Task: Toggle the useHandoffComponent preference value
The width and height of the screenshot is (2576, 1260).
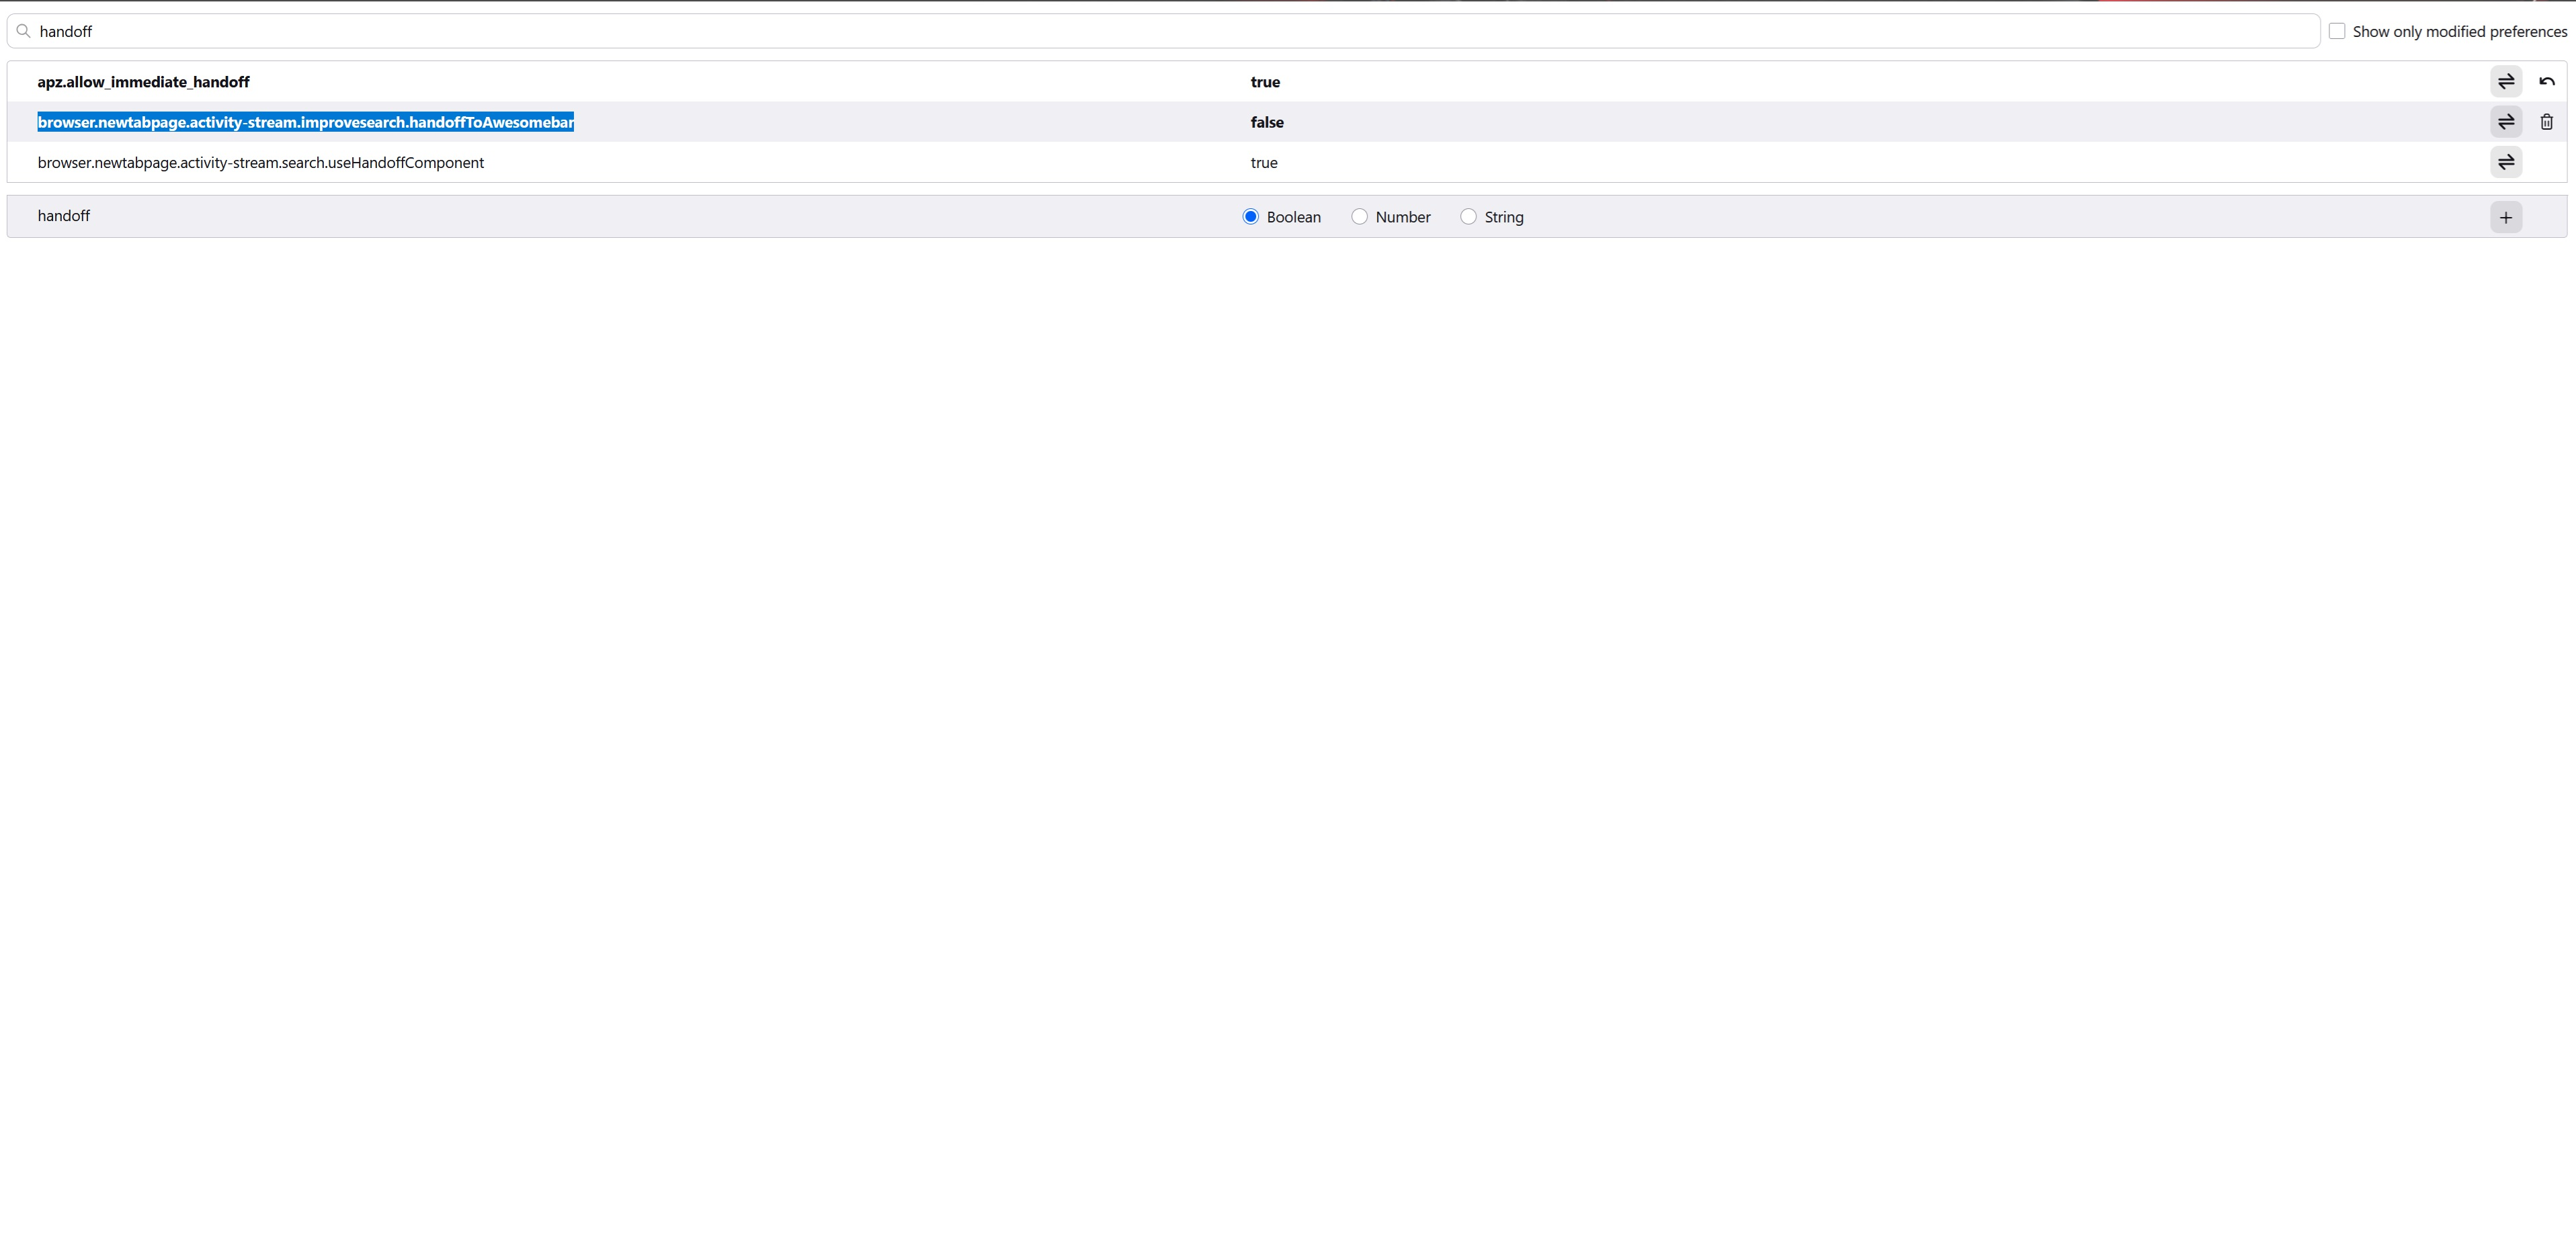Action: click(x=2505, y=162)
